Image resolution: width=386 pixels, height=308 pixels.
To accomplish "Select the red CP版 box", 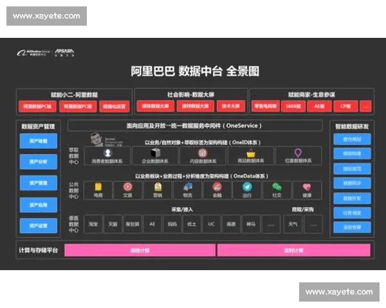I will [345, 106].
